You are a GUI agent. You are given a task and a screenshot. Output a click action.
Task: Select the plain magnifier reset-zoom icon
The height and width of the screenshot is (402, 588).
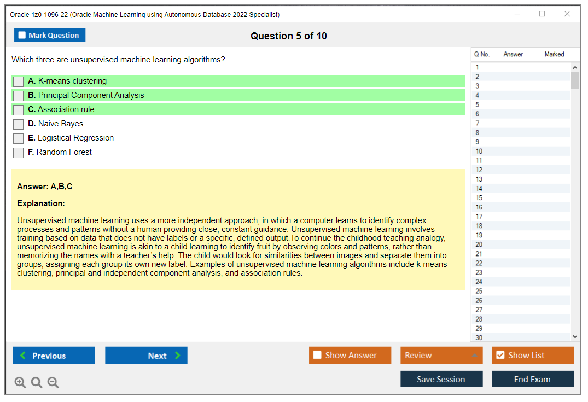point(37,382)
